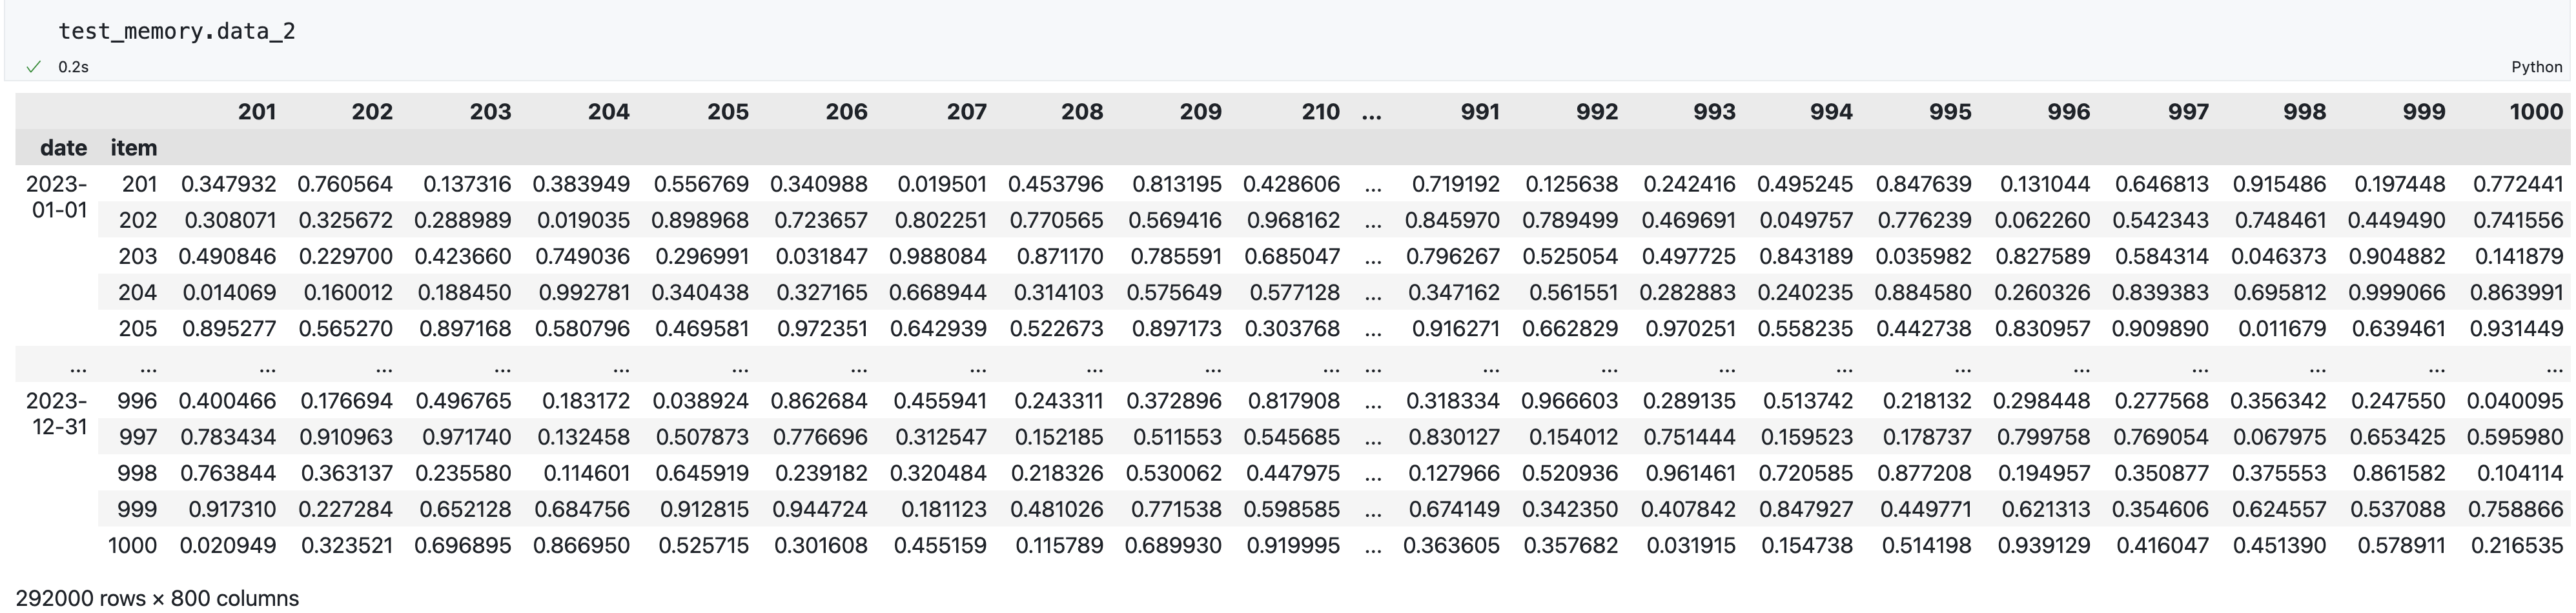Click the Python language mode label
Viewport: 2576px width, 613px height.
[2536, 67]
